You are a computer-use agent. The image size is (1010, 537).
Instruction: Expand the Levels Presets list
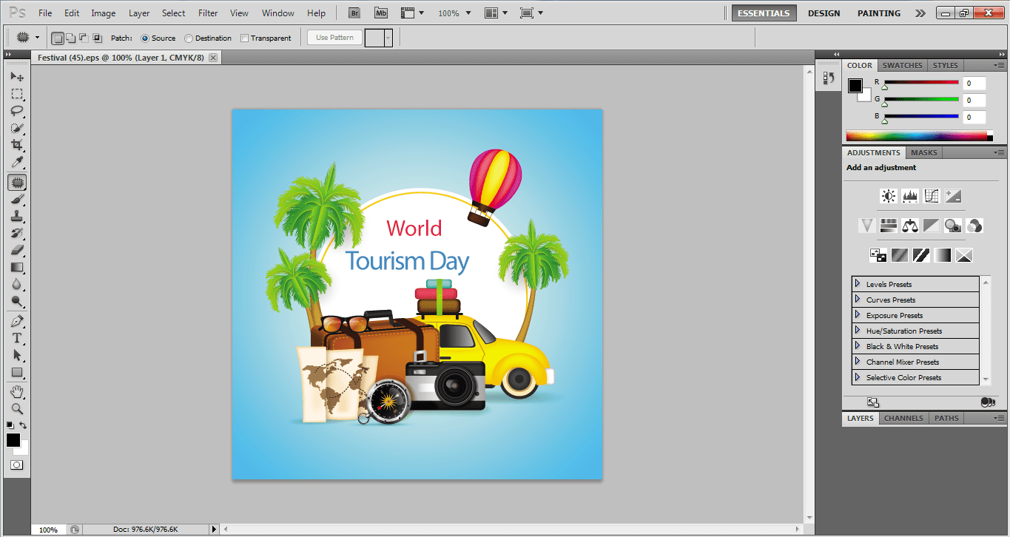(x=858, y=284)
